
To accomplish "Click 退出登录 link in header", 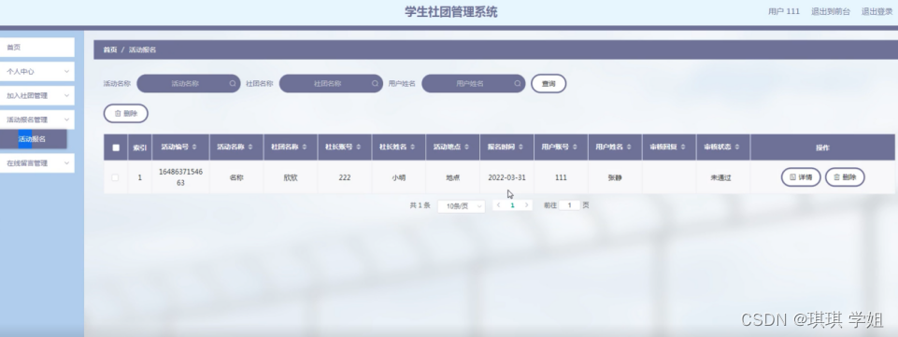I will [x=877, y=11].
